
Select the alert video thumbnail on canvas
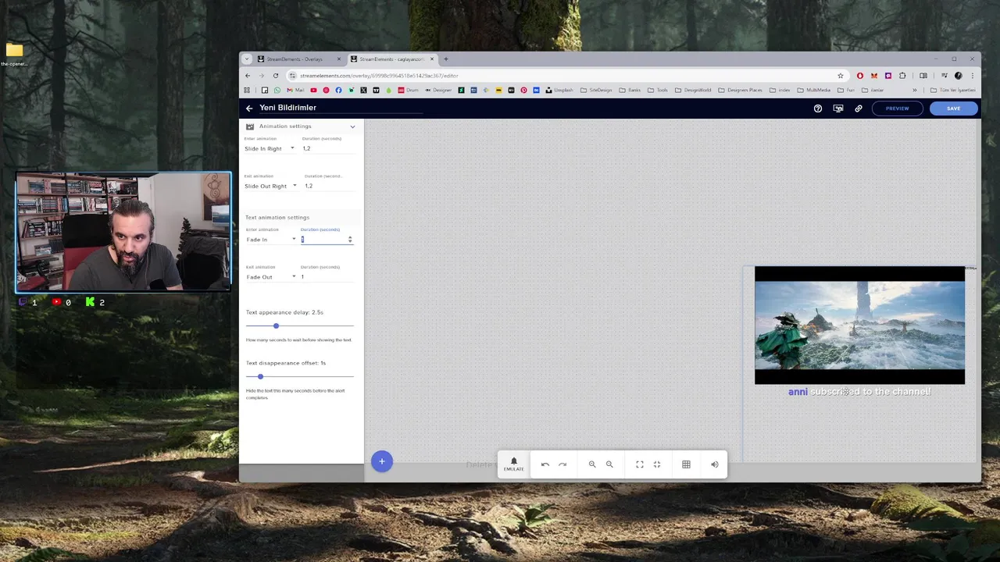(x=859, y=325)
